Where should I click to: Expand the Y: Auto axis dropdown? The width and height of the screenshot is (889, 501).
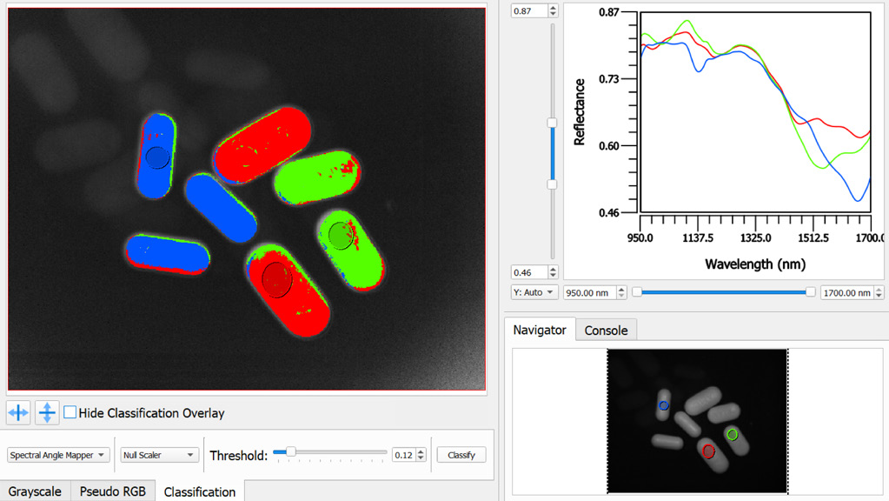(534, 292)
